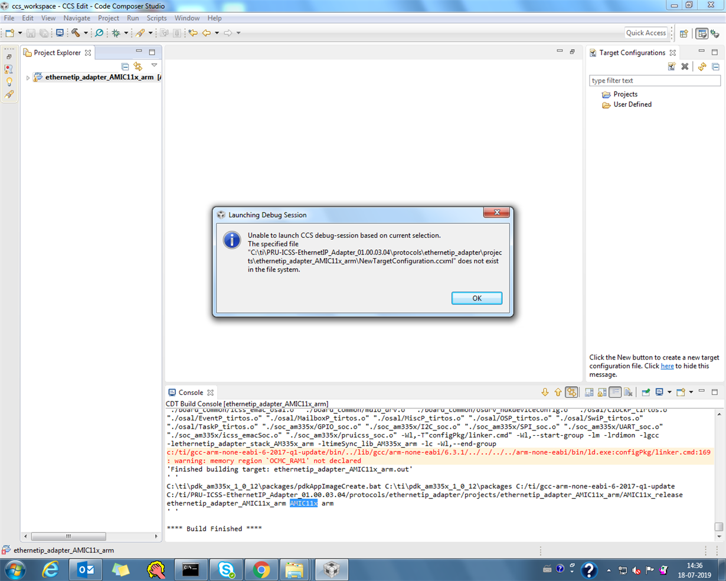Image resolution: width=726 pixels, height=581 pixels.
Task: Click the Search magnifier icon in toolbar
Action: click(x=99, y=33)
